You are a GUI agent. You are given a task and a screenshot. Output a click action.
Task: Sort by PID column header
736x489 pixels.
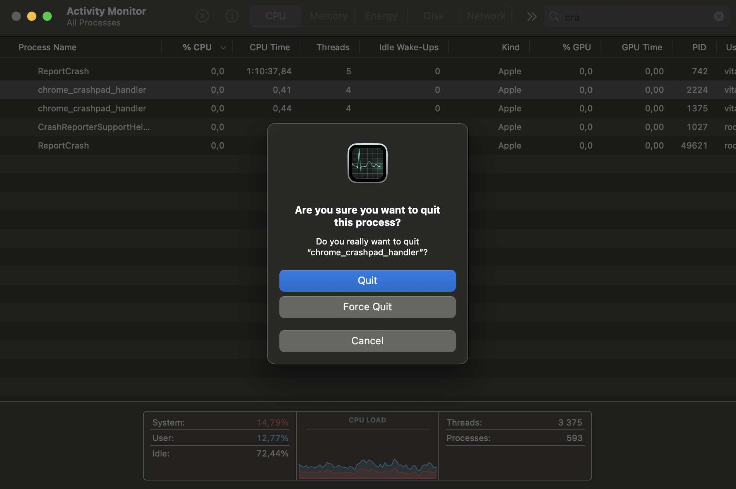(x=699, y=47)
